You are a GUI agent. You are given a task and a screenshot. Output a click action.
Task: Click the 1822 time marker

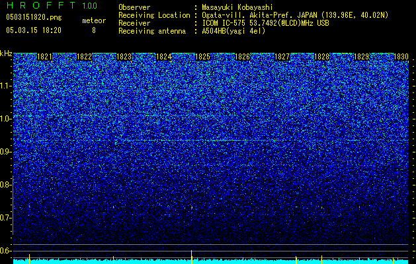(84, 57)
